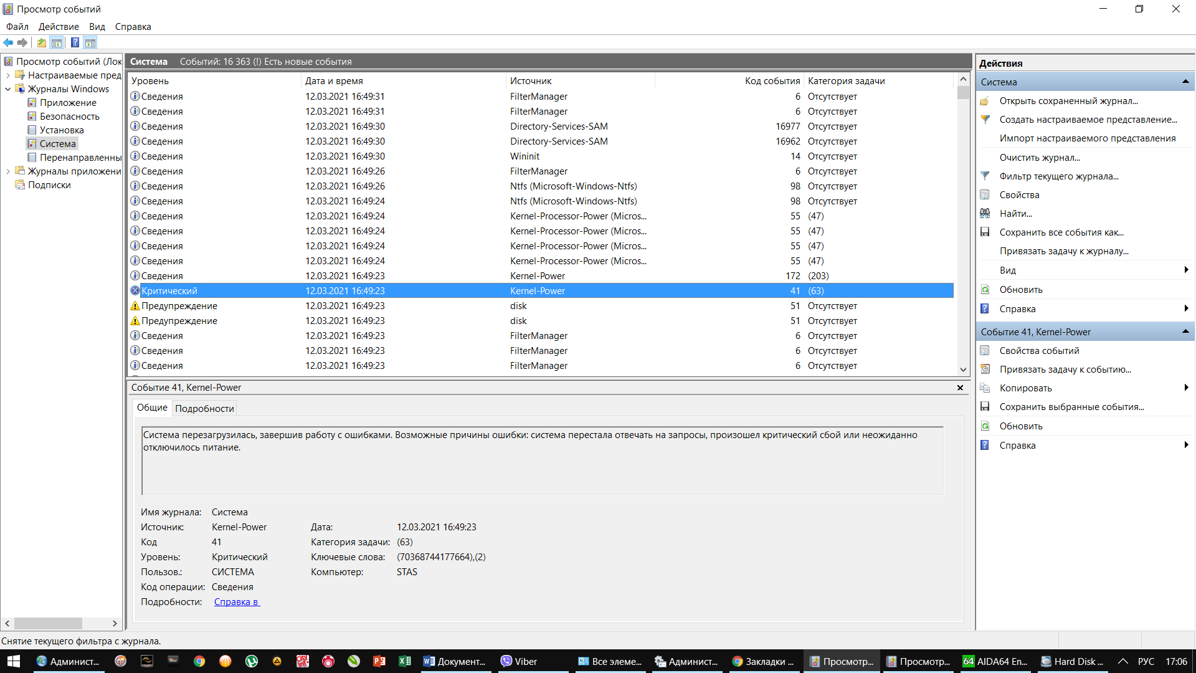Viewport: 1196px width, 673px height.
Task: Click the Find binoculars icon in Actions
Action: click(x=985, y=213)
